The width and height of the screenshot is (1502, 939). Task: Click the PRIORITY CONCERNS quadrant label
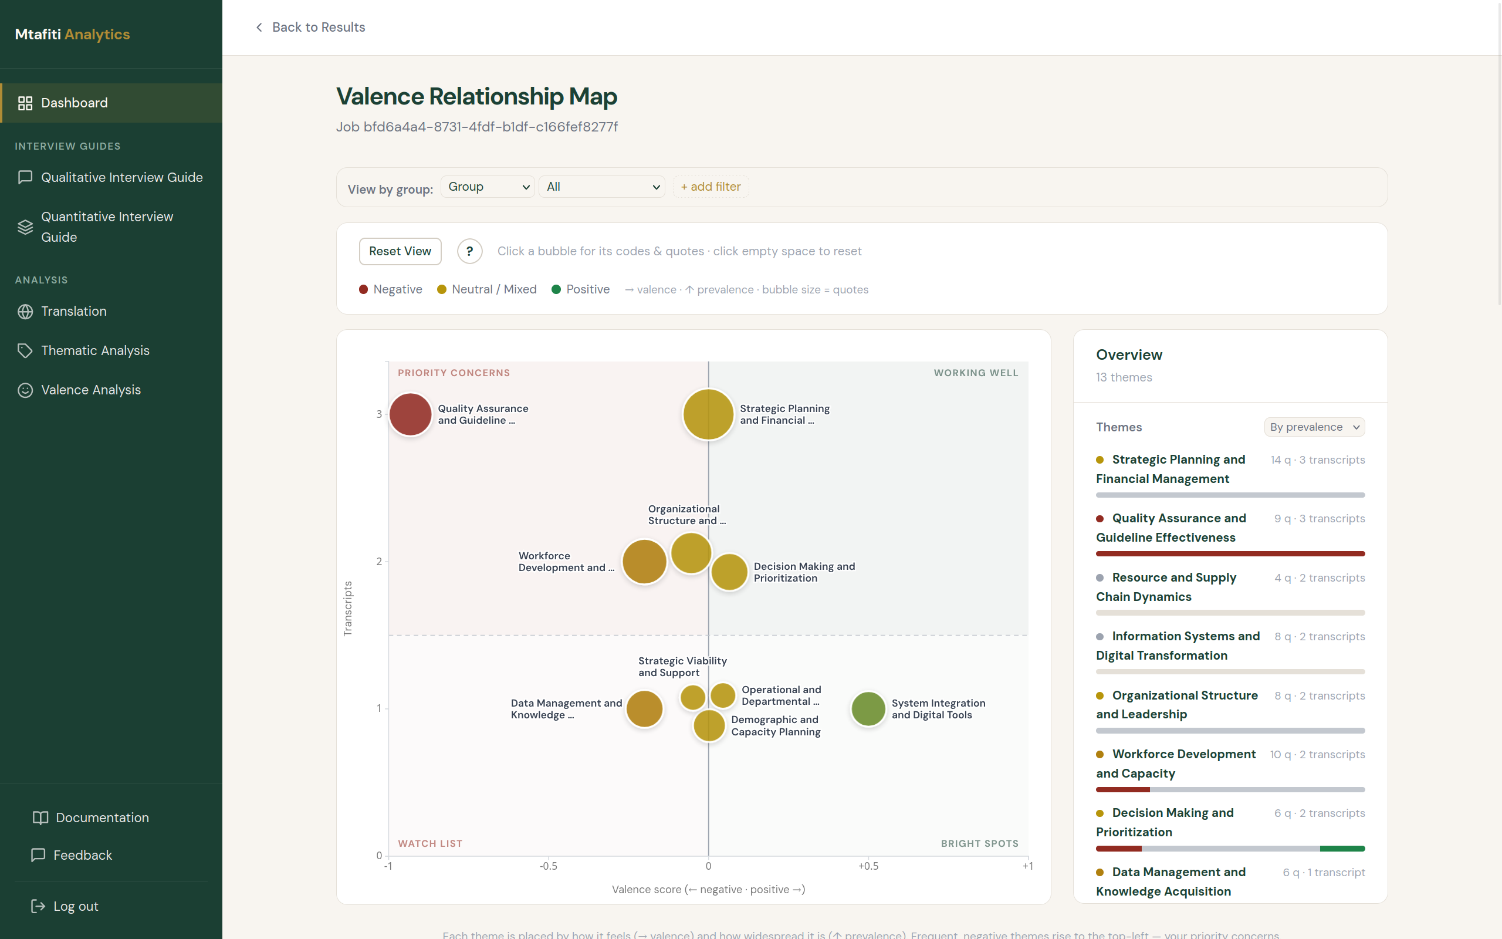[x=454, y=373]
